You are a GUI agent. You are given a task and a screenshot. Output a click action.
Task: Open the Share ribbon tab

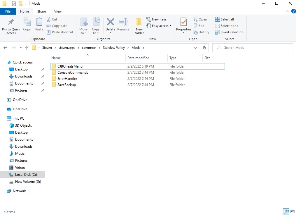coord(41,11)
